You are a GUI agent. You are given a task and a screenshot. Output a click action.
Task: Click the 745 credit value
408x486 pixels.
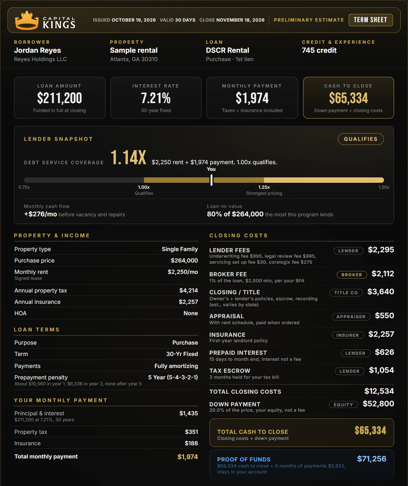coord(319,50)
